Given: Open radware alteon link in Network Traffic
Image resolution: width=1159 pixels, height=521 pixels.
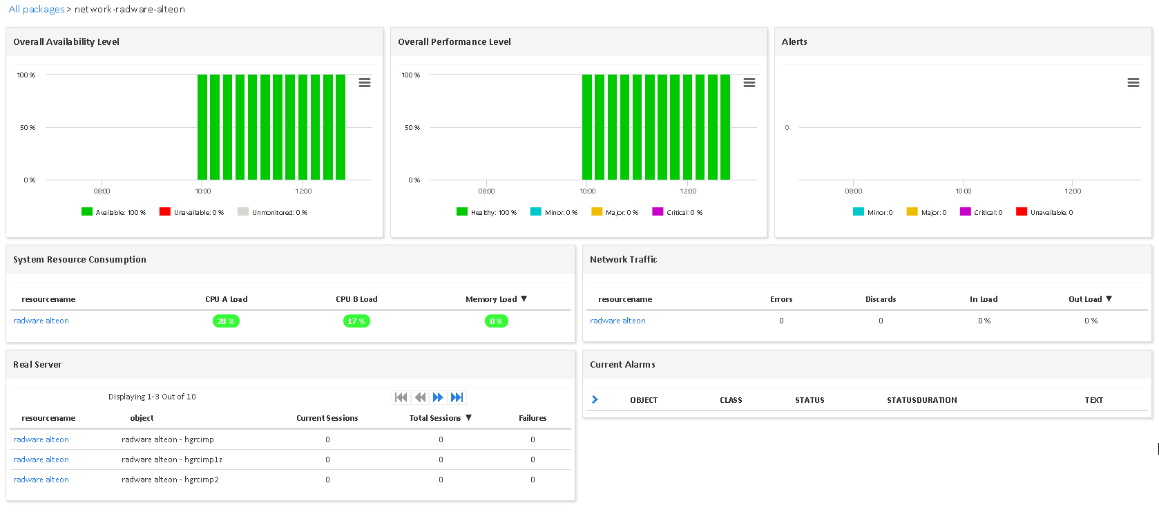Looking at the screenshot, I should click(x=617, y=321).
